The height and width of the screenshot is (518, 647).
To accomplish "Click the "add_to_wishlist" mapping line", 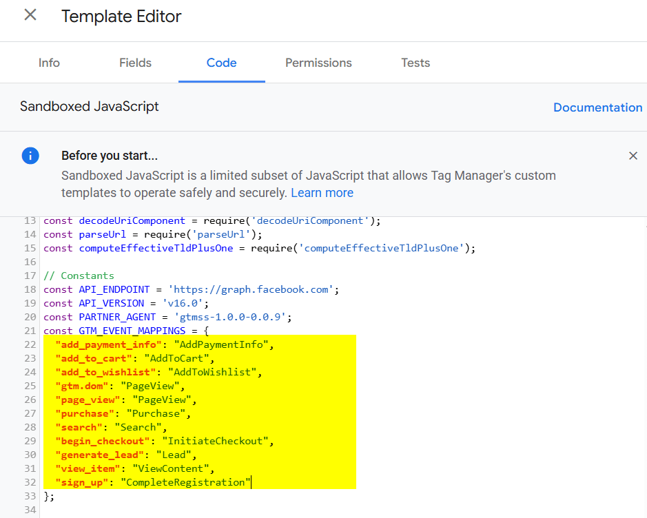I will tap(158, 372).
